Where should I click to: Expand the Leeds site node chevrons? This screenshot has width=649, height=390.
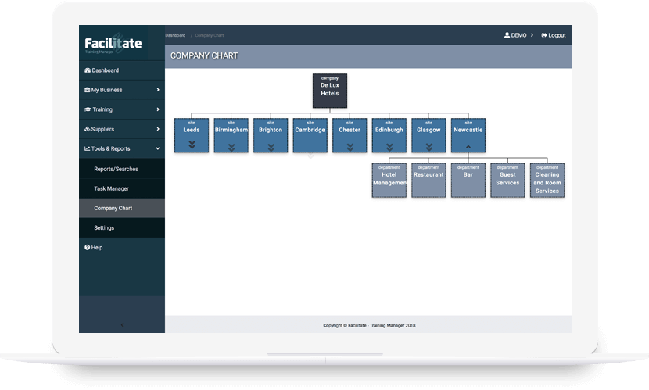[192, 145]
